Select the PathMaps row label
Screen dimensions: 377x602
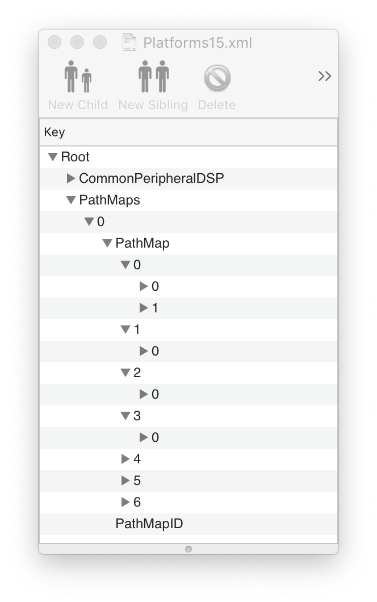point(109,200)
